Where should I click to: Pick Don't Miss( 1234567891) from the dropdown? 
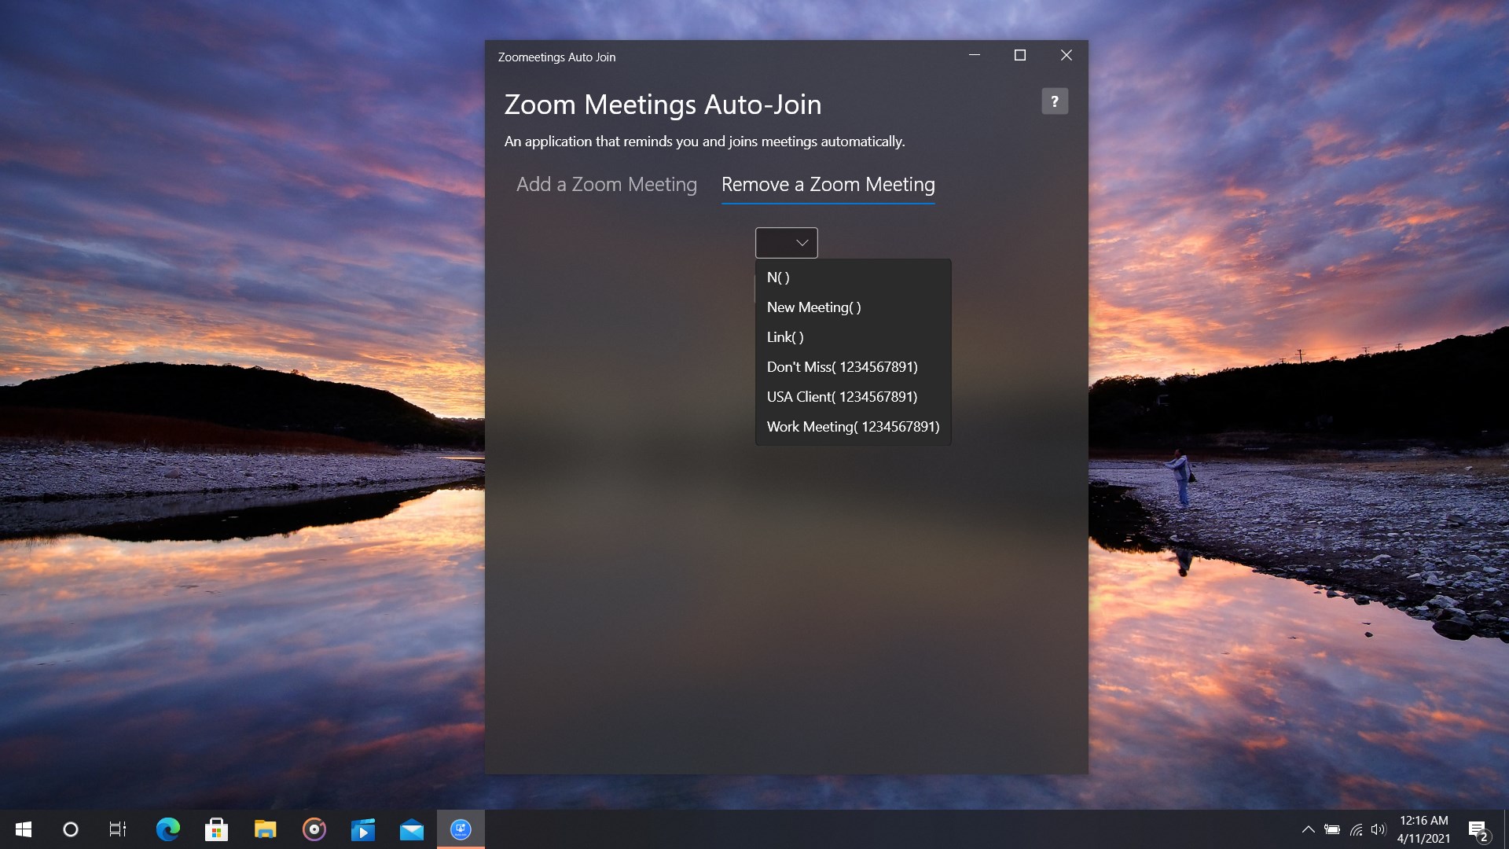tap(842, 367)
